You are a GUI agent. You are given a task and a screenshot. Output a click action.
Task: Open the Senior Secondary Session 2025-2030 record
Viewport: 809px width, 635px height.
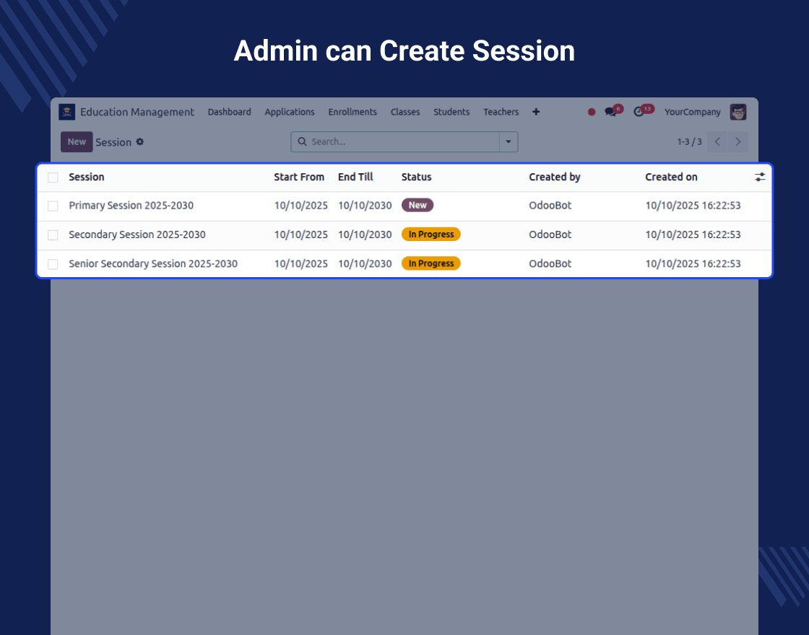pos(152,263)
